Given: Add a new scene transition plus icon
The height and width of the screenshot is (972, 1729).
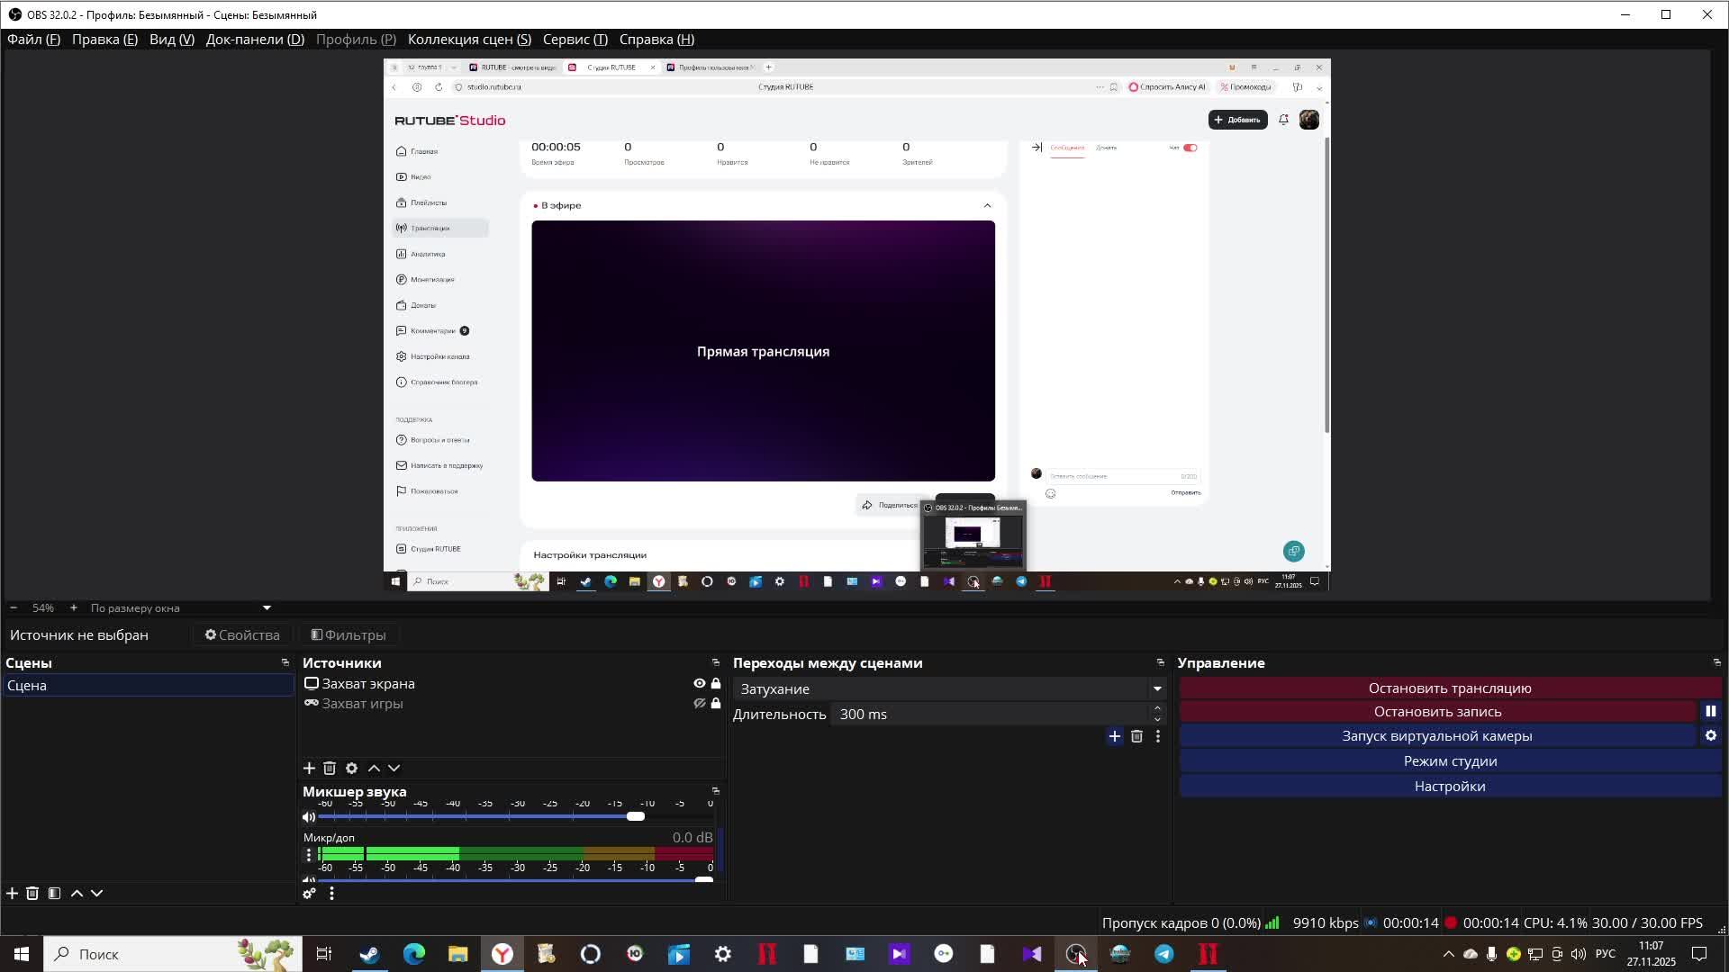Looking at the screenshot, I should [x=1114, y=736].
